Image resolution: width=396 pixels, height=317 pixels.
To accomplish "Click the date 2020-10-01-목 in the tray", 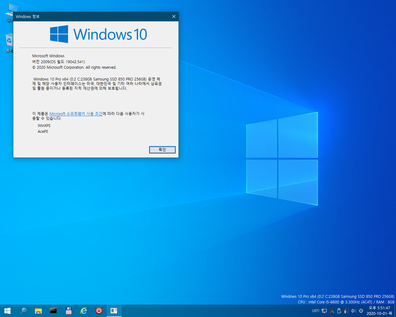I will click(x=379, y=314).
